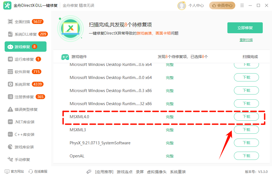Open 个人中心 link
Screen dimensions: 272x177
pos(196,5)
